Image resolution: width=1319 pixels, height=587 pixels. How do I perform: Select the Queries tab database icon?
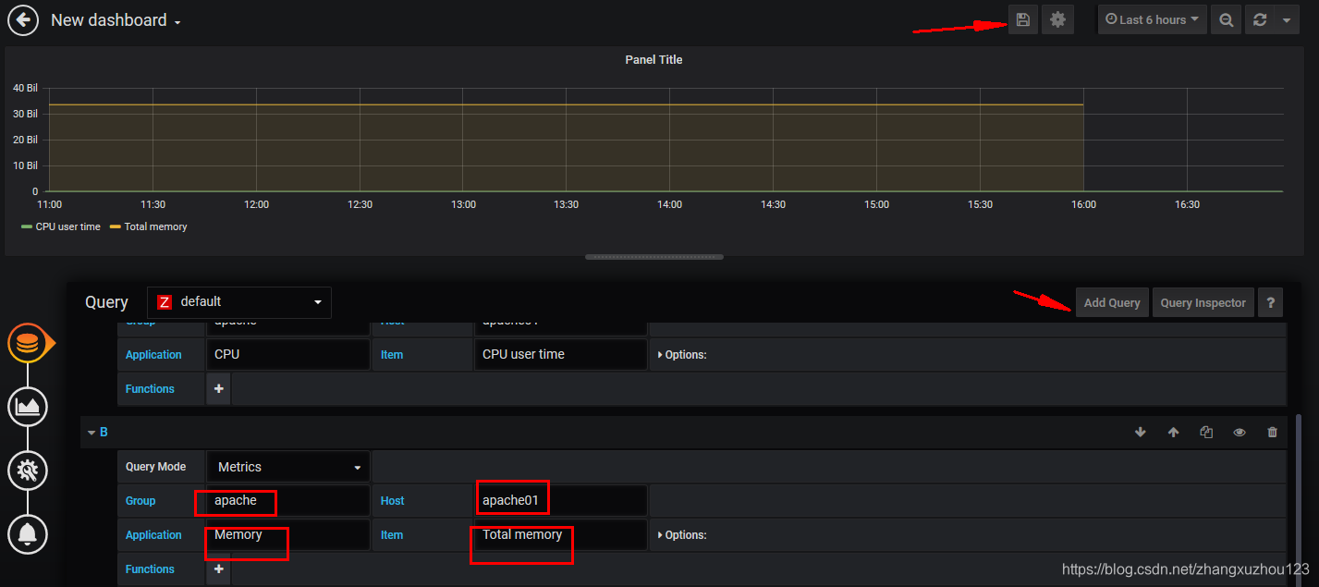pos(28,344)
